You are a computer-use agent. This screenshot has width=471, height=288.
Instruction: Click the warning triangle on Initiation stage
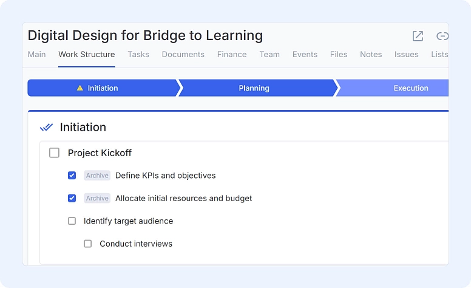click(x=80, y=88)
